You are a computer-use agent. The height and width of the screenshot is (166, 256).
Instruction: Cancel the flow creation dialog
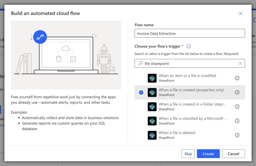(x=233, y=154)
